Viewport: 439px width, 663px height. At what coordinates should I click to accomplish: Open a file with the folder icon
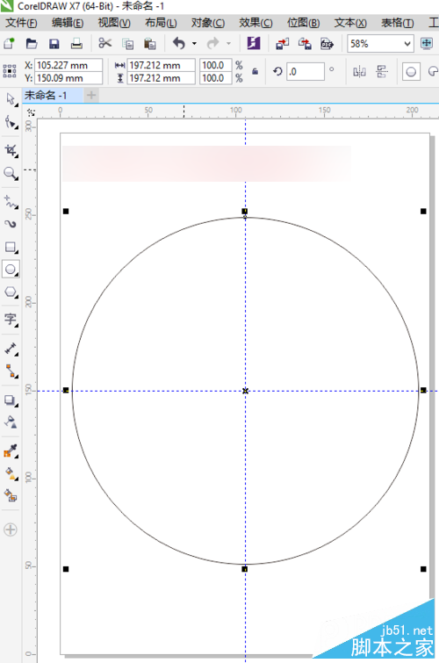click(x=32, y=44)
